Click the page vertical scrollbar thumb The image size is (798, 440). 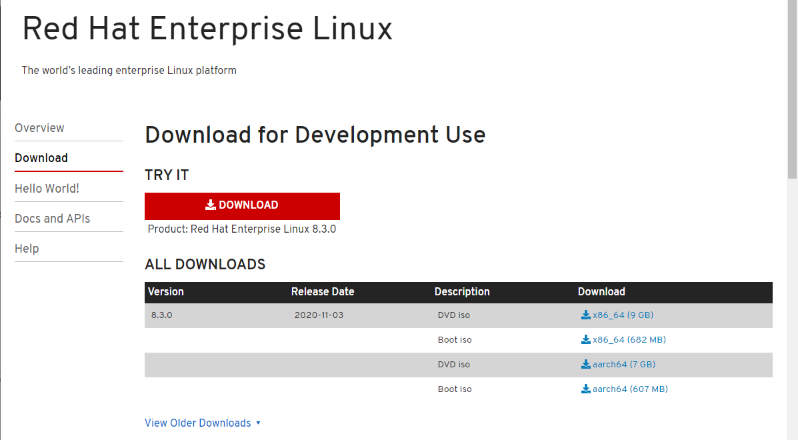(793, 89)
